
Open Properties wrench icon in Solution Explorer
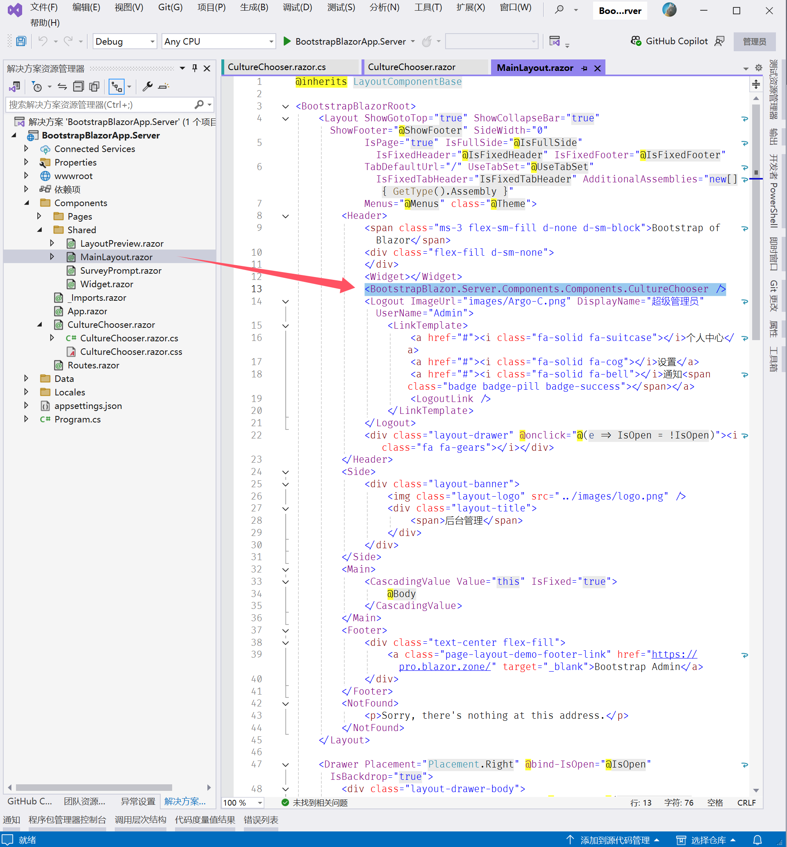pyautogui.click(x=147, y=87)
